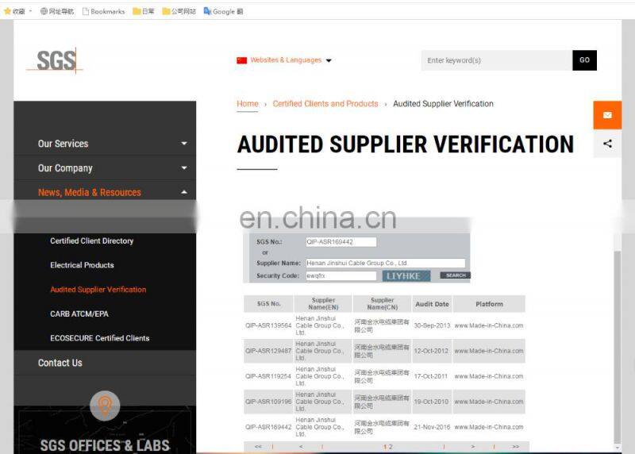
Task: Click the share icon on right edge
Action: (x=607, y=144)
